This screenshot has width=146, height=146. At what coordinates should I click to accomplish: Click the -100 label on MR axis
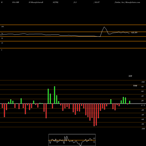point(143,129)
